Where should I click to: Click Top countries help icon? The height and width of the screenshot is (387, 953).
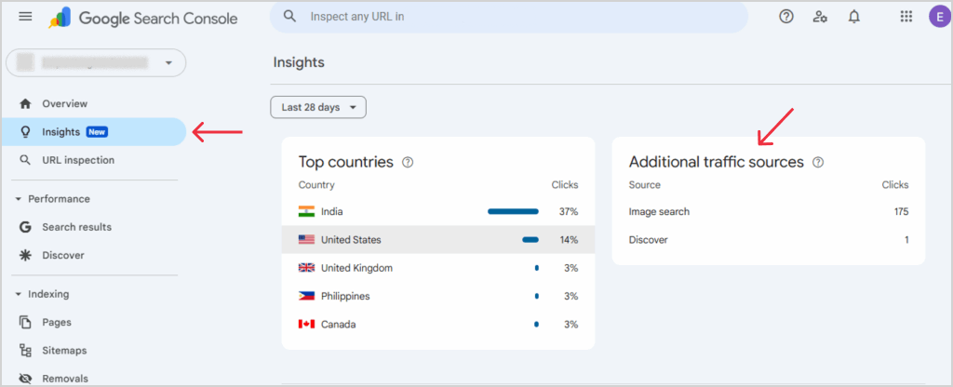click(408, 162)
